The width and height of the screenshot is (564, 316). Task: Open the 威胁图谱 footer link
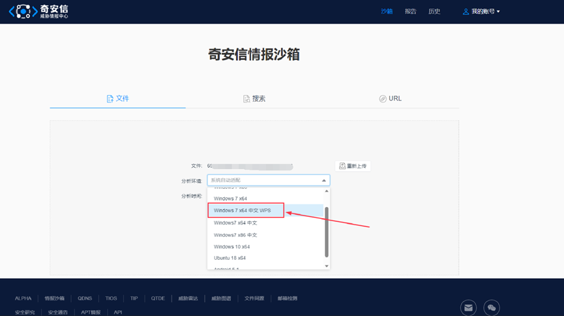[x=221, y=298]
